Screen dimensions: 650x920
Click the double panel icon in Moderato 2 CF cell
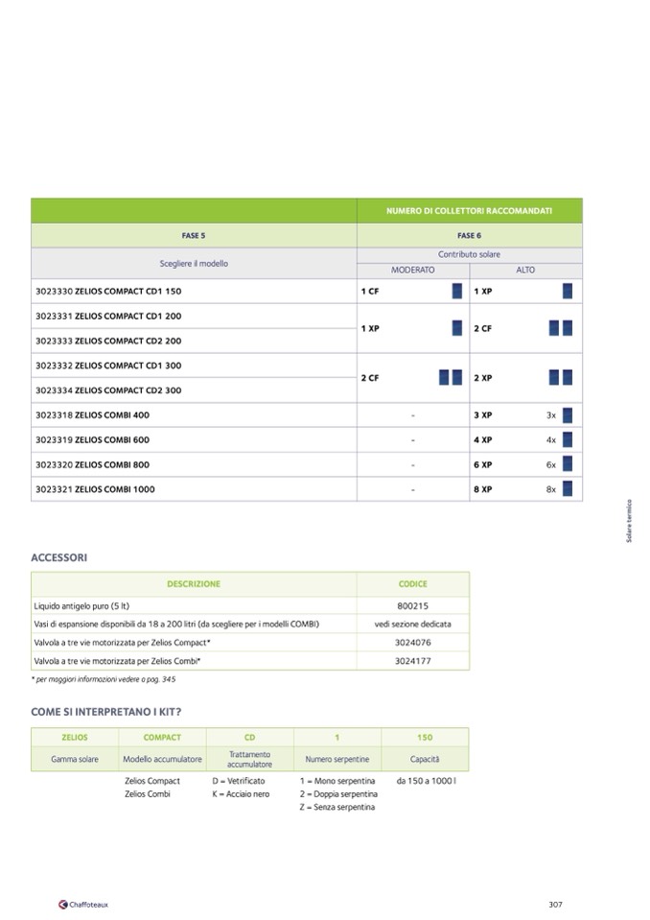450,378
